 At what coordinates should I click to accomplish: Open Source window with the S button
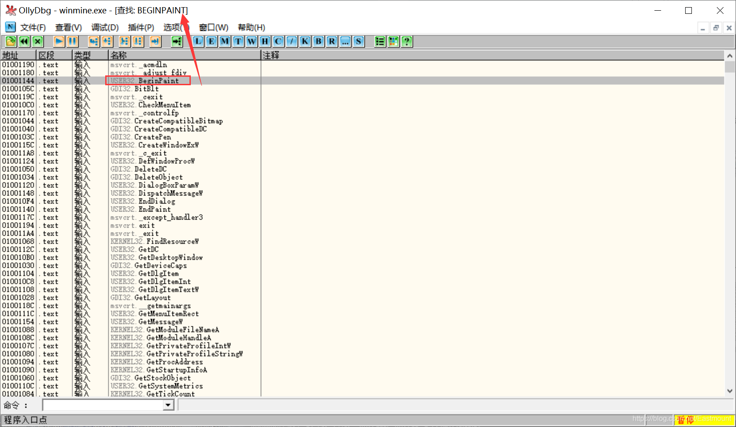tap(359, 41)
